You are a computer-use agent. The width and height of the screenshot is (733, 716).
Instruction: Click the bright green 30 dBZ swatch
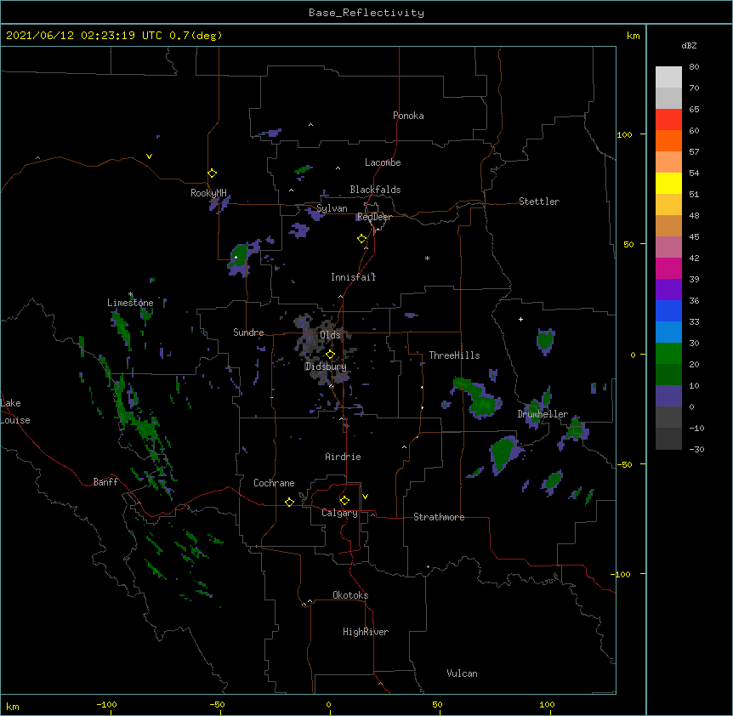coord(668,354)
